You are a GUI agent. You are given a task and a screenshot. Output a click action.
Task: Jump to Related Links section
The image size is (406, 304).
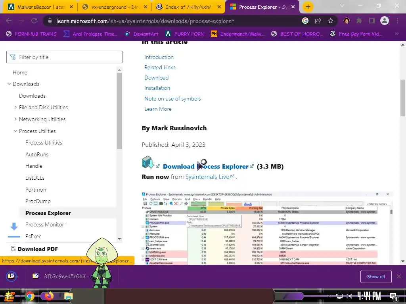point(160,67)
